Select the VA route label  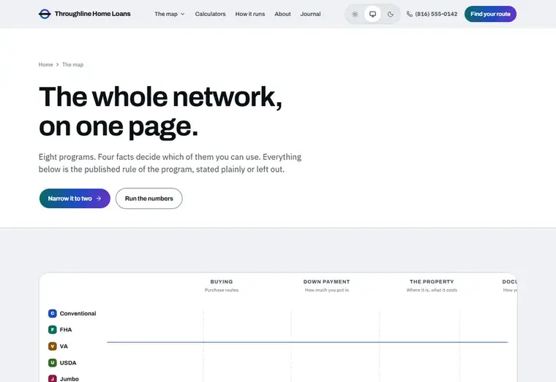pos(64,346)
